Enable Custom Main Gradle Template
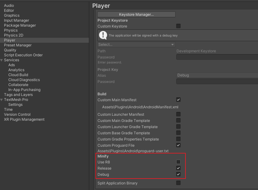Screen dimensions: 258x190 [178, 120]
